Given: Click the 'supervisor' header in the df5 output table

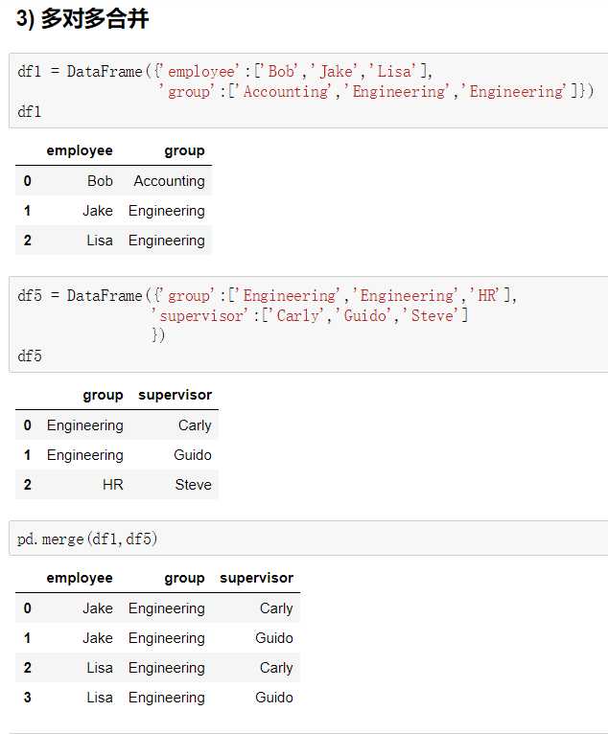Looking at the screenshot, I should point(175,395).
